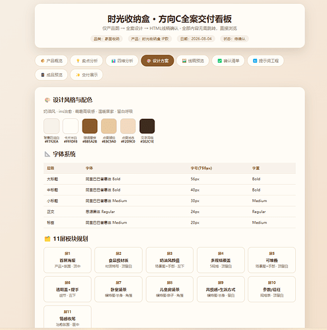This screenshot has height=330, width=327.
Task: Click the 状态: 待确认 status badge
Action: coord(235,39)
